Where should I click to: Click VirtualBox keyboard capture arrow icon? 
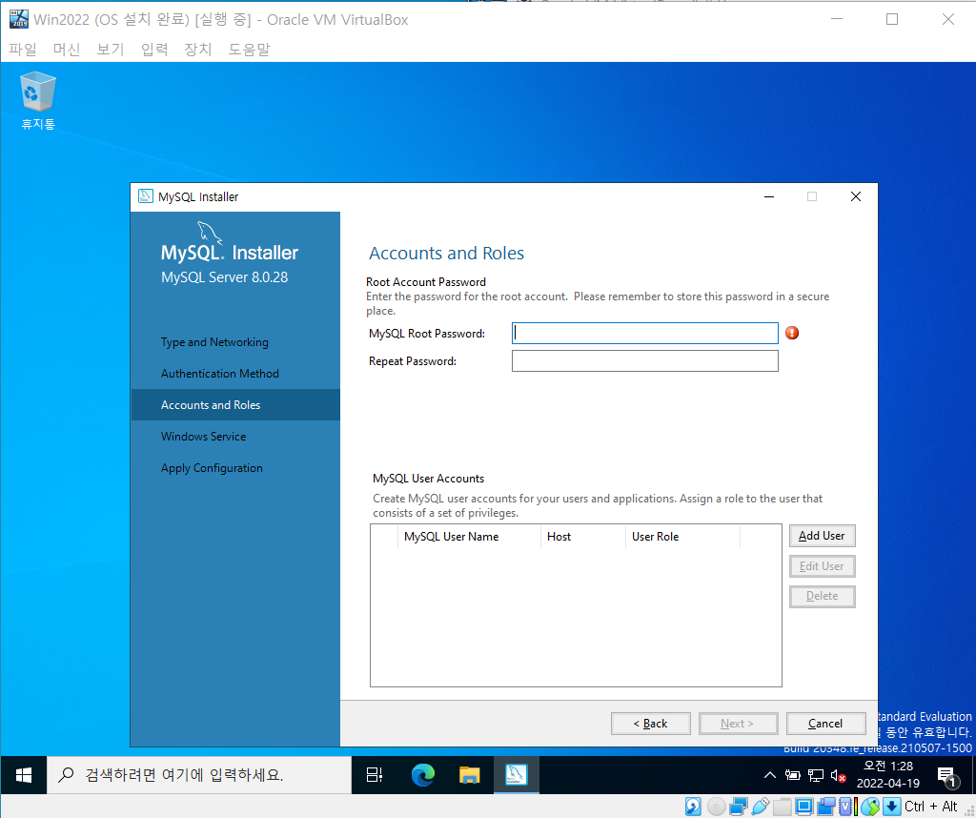[x=892, y=807]
